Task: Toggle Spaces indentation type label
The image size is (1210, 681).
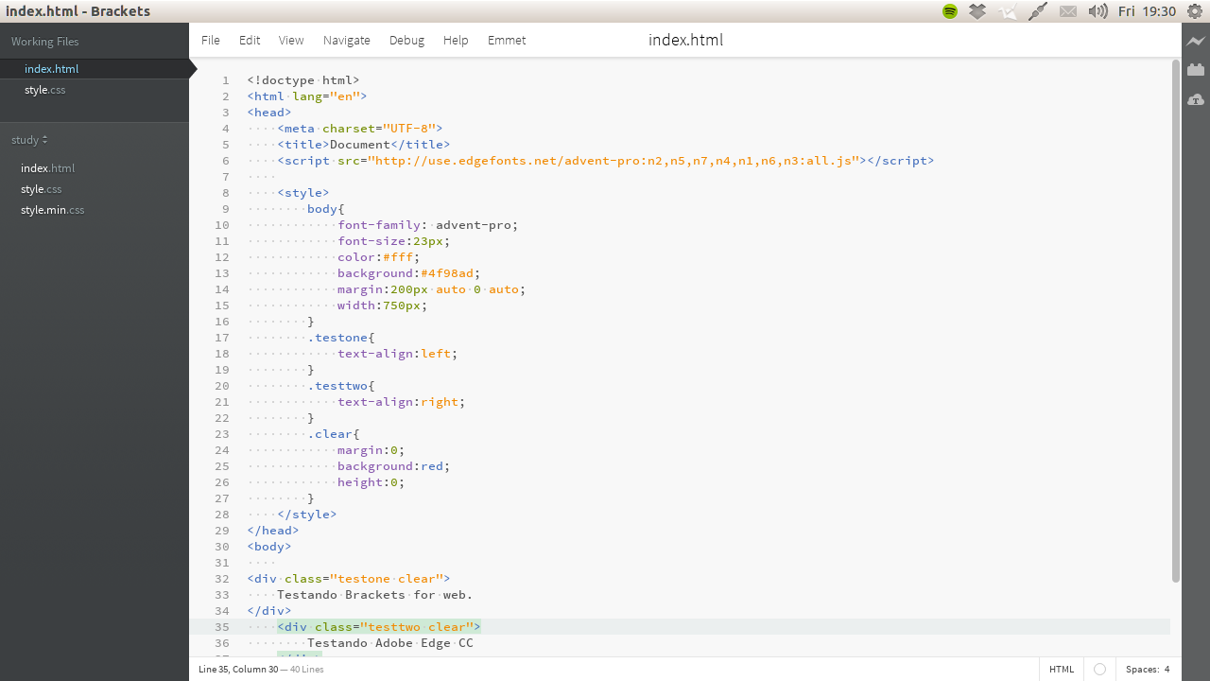Action: coord(1142,669)
